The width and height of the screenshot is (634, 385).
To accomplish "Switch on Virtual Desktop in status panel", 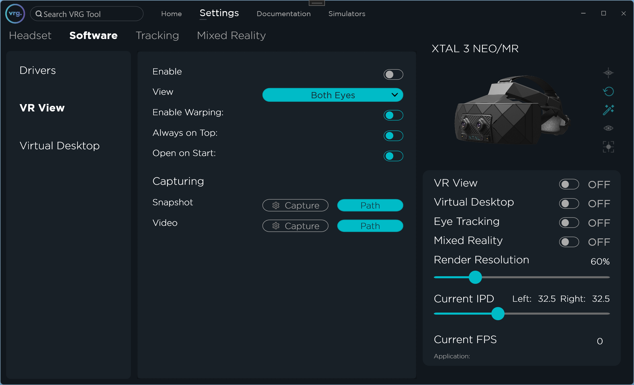I will pos(569,203).
